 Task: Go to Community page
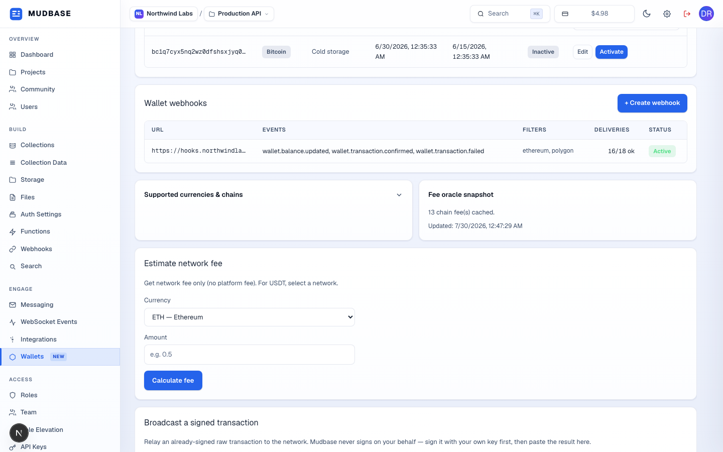[60, 89]
